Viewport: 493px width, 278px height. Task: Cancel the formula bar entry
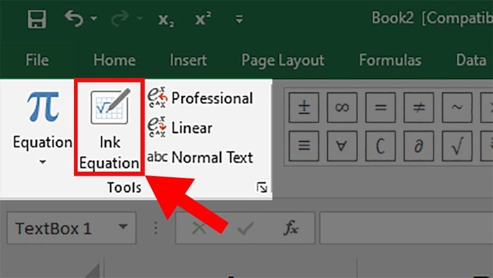pyautogui.click(x=199, y=228)
